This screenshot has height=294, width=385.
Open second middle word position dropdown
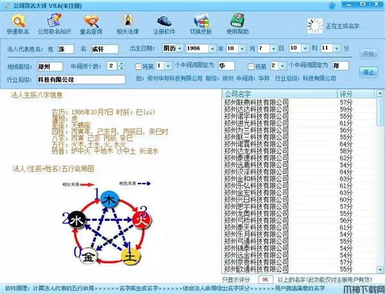[282, 66]
